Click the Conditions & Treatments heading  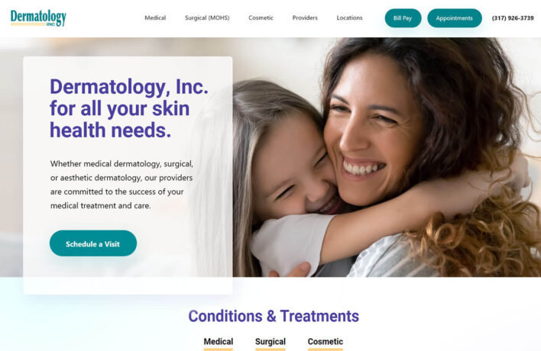click(x=274, y=316)
